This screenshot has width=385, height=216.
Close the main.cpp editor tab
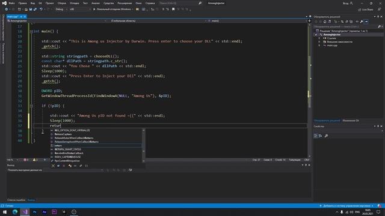[x=25, y=17]
